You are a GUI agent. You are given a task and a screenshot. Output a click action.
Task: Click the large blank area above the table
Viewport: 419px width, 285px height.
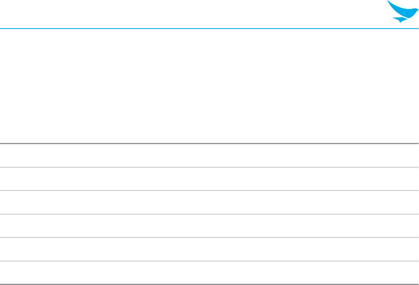[209, 86]
